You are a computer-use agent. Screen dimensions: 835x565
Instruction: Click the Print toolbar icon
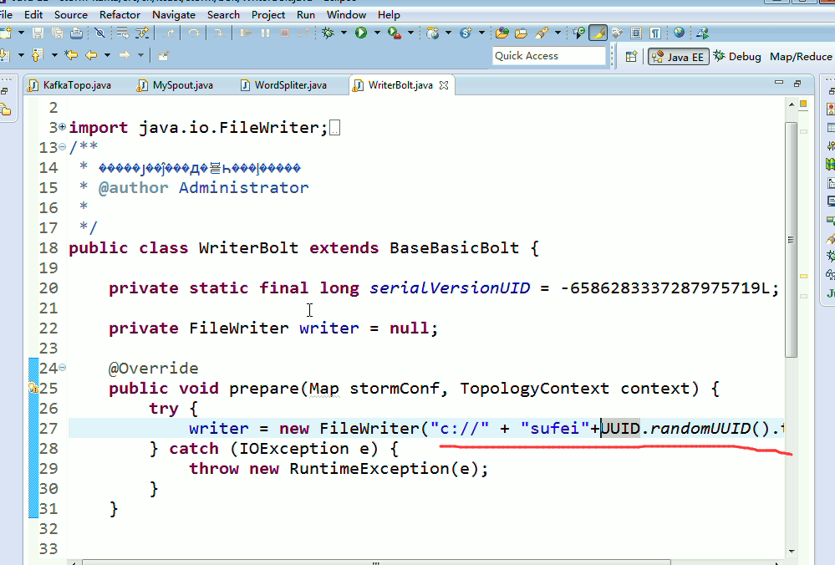click(76, 33)
